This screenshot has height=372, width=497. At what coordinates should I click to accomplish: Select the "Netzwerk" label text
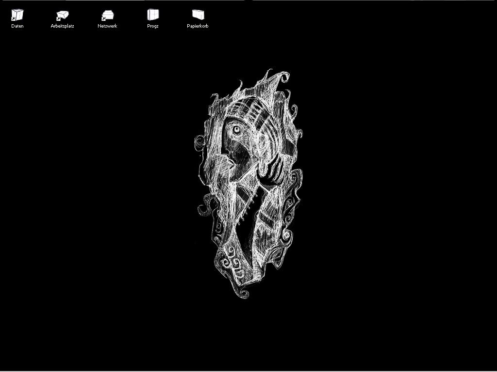(x=107, y=26)
